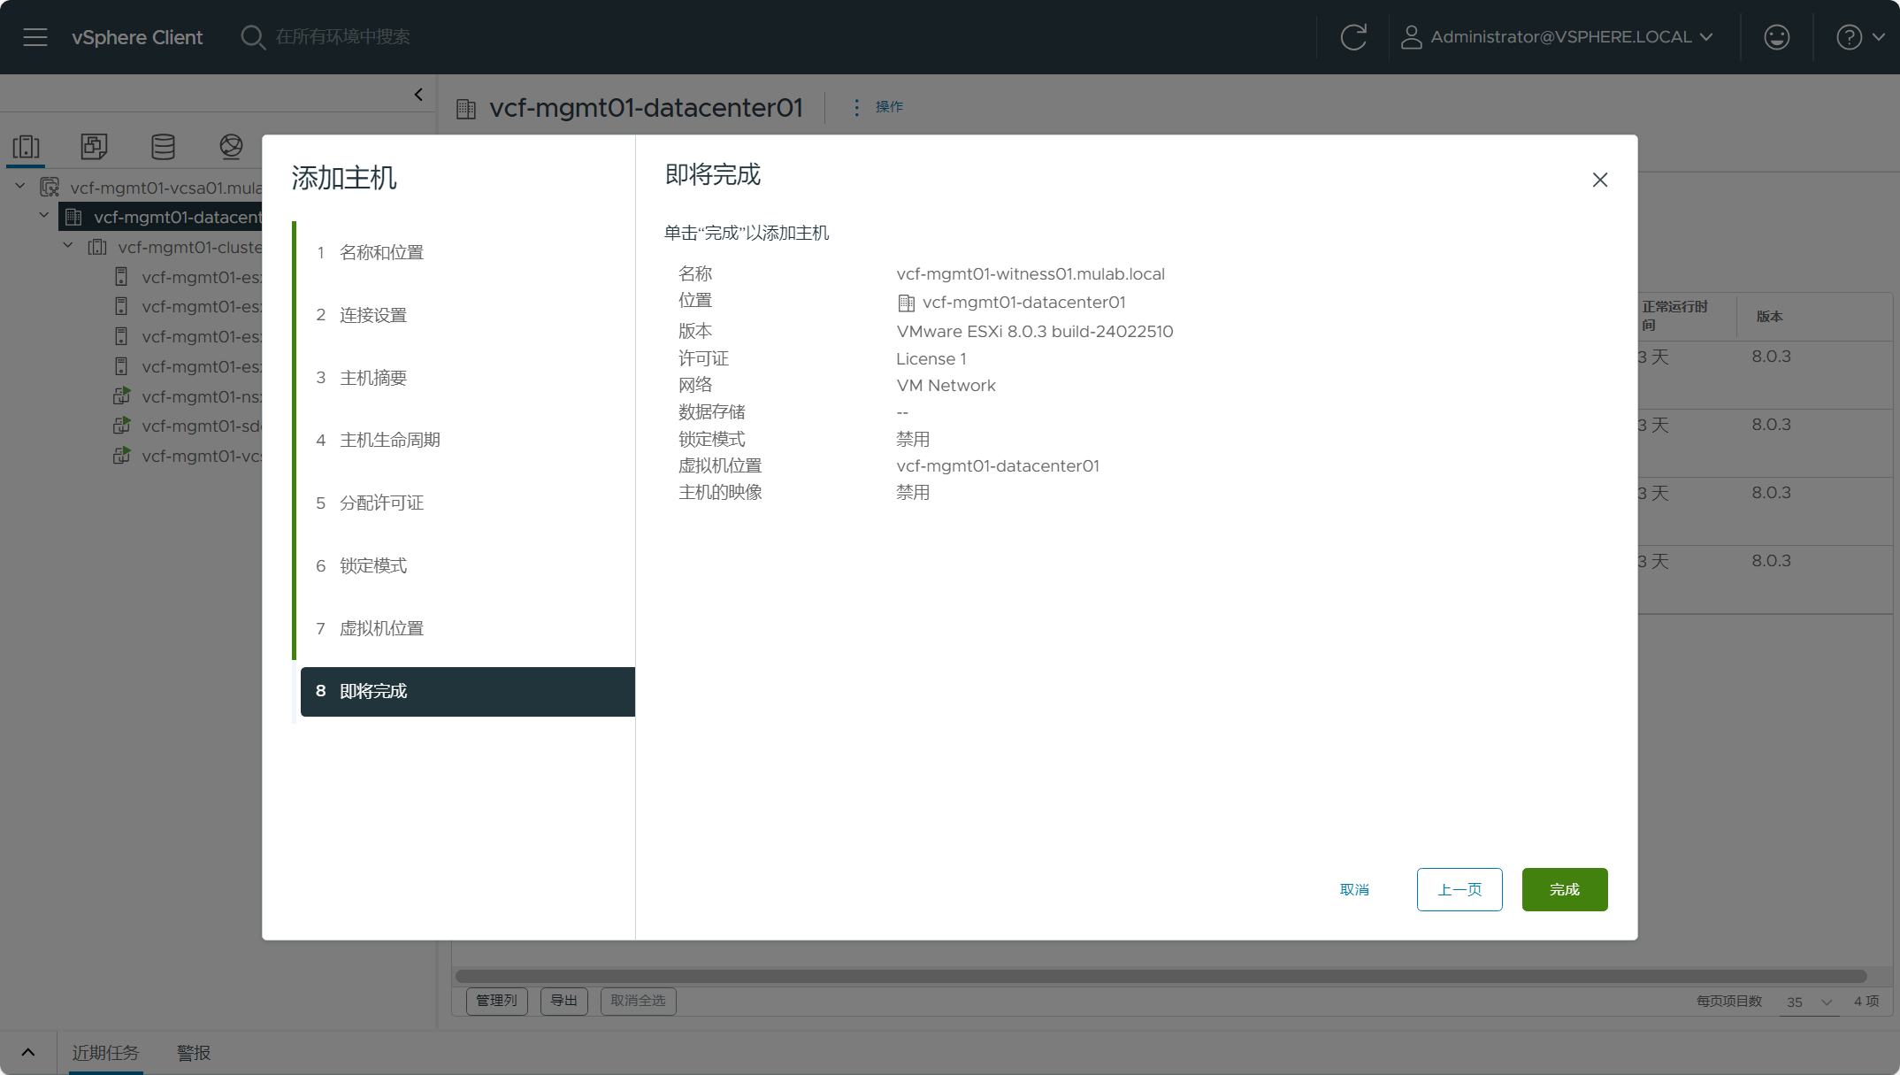1900x1075 pixels.
Task: Click the global search field
Action: coord(343,37)
